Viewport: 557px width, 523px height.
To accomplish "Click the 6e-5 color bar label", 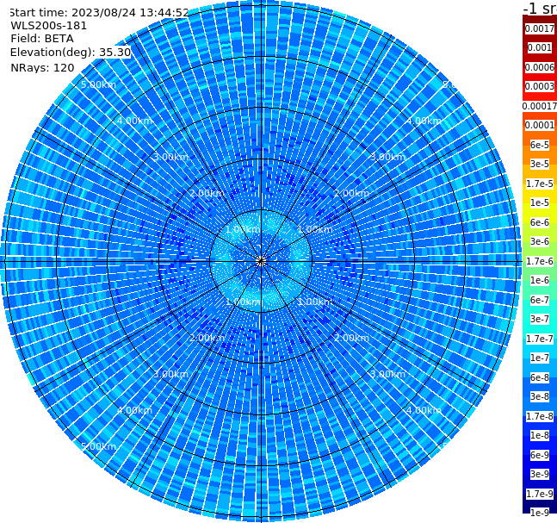I will coord(540,145).
